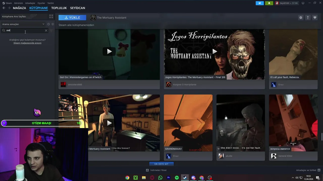The image size is (323, 181).
Task: Switch to the library grid view icon
Action: [51, 16]
